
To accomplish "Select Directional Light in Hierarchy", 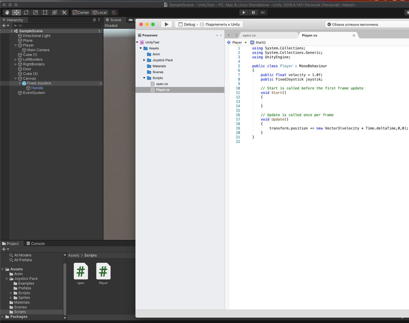I will [37, 36].
